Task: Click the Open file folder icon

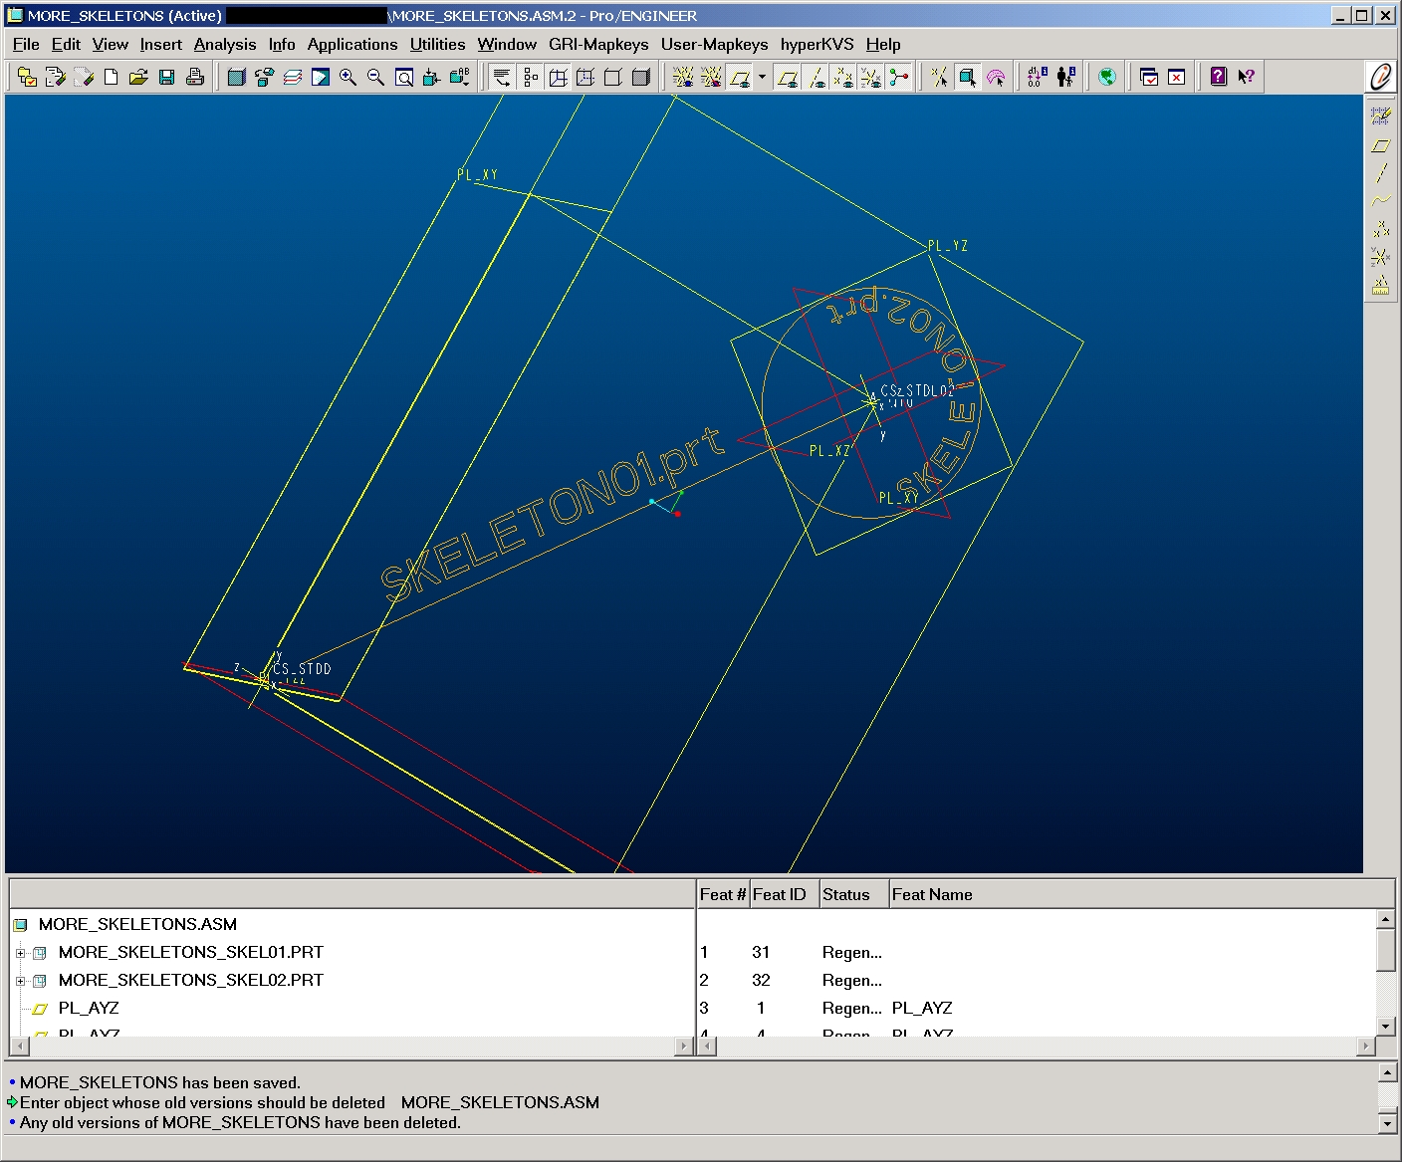Action: tap(138, 77)
